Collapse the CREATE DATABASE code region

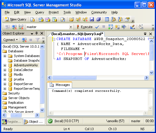tap(54, 39)
